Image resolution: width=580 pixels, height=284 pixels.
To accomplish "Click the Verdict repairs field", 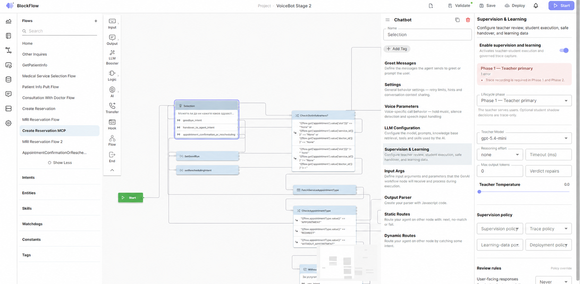I will click(548, 171).
